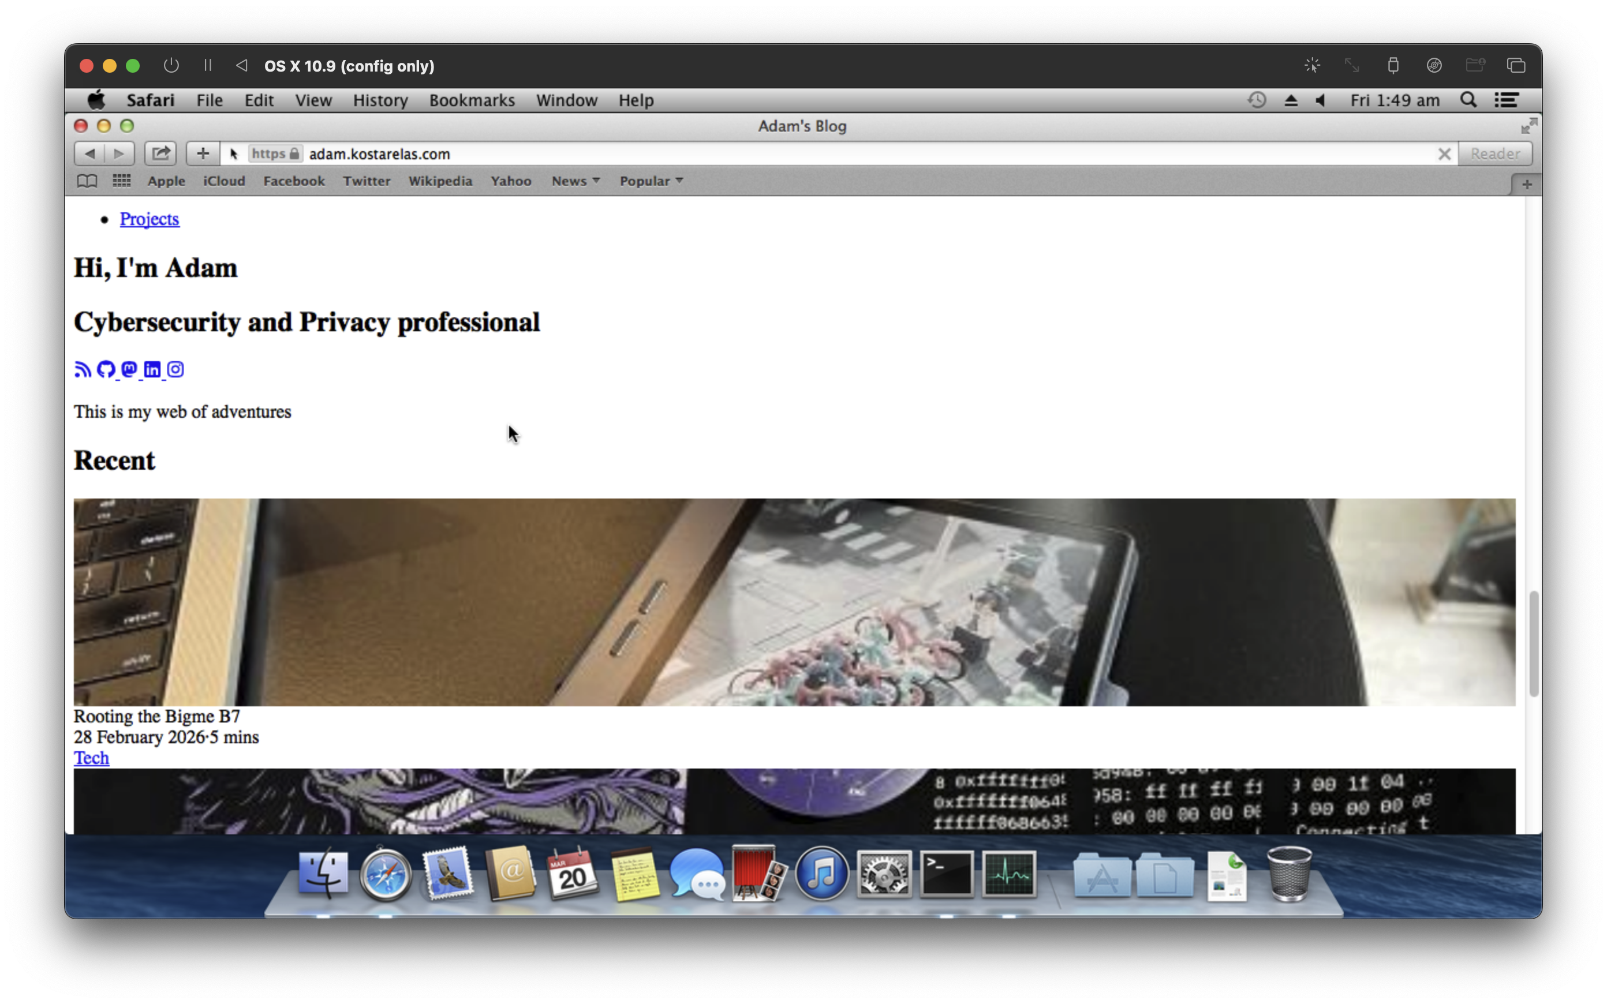Expand the News bookmarks folder
The width and height of the screenshot is (1607, 1004).
coord(574,181)
